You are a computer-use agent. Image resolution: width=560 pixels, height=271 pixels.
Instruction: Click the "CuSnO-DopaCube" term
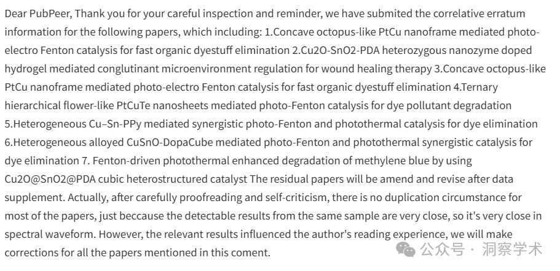[x=170, y=142]
